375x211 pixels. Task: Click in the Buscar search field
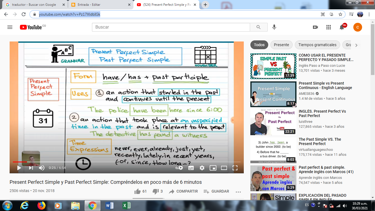pyautogui.click(x=171, y=27)
